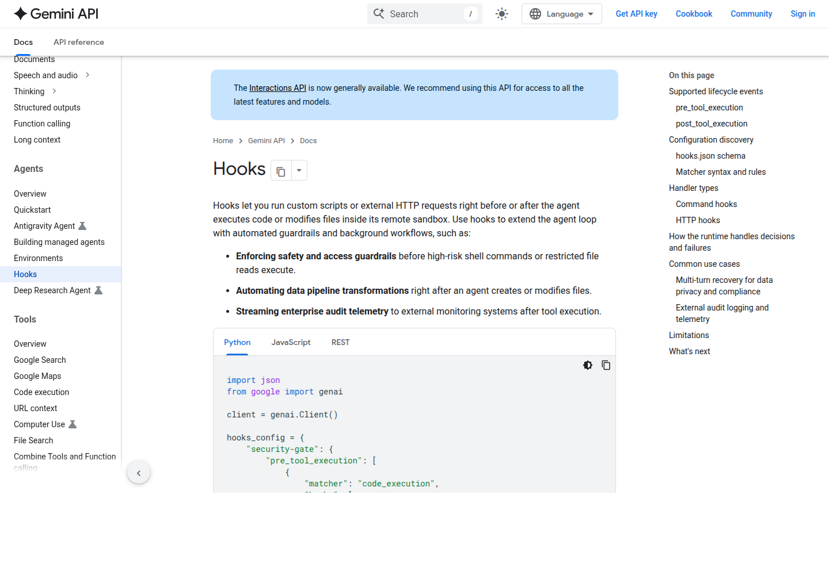The width and height of the screenshot is (829, 575).
Task: Toggle the site light/dark theme icon
Action: [502, 14]
